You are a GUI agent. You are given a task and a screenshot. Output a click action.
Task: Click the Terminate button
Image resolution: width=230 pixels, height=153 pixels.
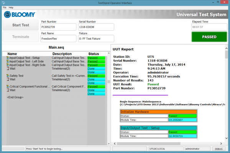pyautogui.click(x=21, y=37)
